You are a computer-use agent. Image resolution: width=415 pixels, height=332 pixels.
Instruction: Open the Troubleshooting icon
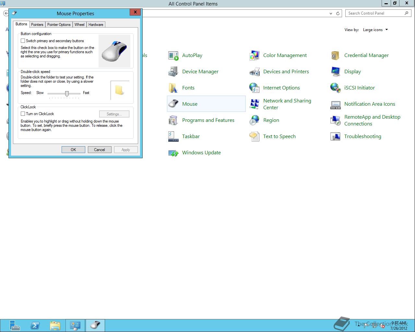click(x=336, y=136)
